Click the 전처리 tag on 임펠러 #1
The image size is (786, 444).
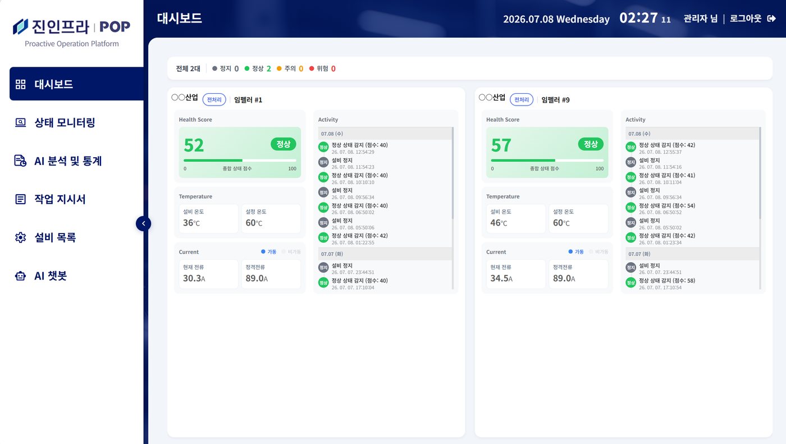click(214, 99)
